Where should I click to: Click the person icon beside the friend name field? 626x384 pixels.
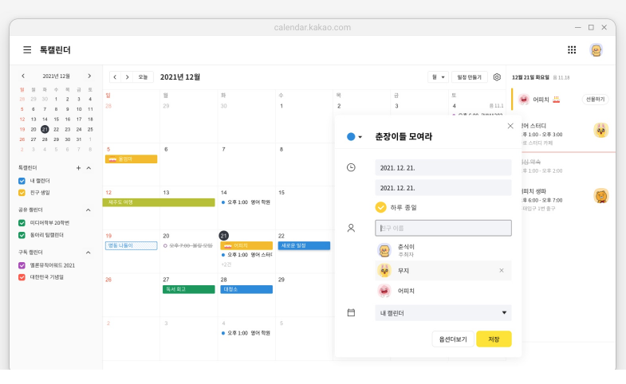point(351,228)
